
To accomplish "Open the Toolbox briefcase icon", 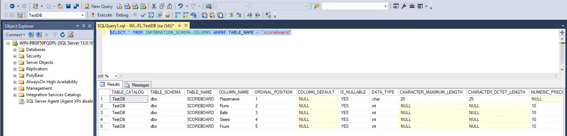I will 412,6.
